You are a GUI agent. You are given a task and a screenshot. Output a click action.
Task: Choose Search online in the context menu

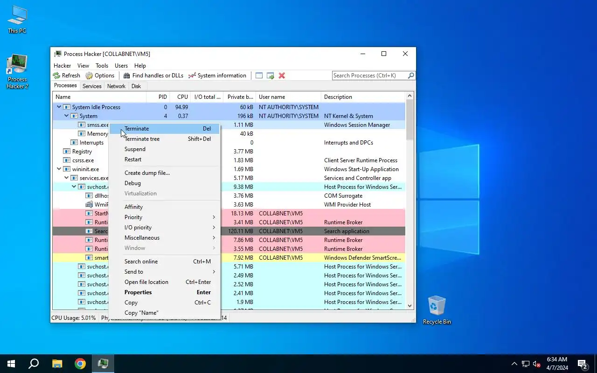[164, 262]
